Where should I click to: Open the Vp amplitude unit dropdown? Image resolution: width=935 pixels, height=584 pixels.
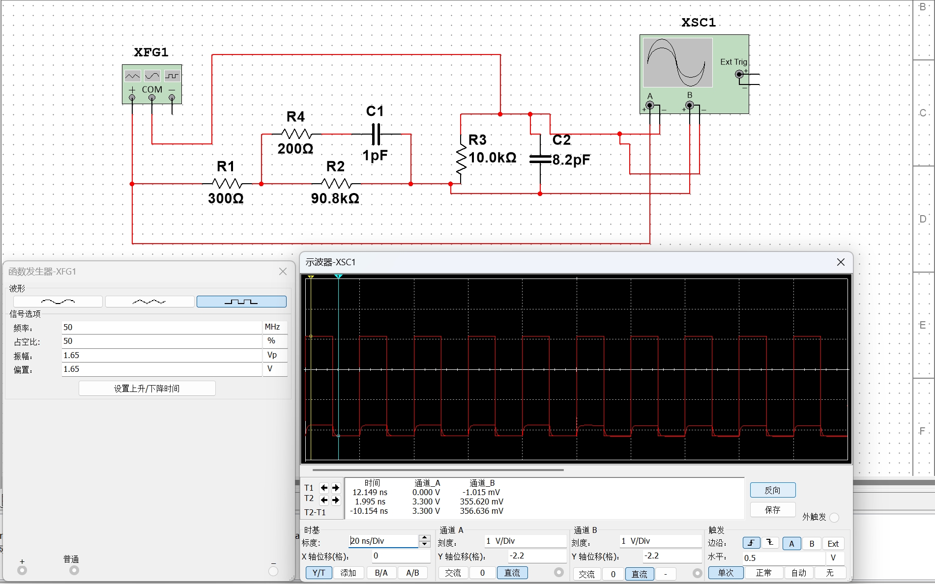pyautogui.click(x=275, y=355)
